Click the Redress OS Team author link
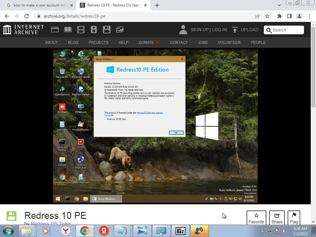 coord(51,223)
